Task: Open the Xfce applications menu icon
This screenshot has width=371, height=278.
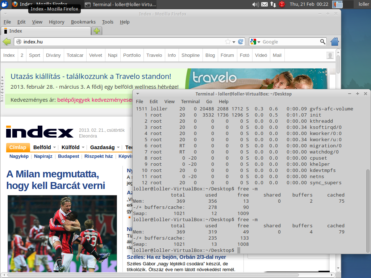Action: 4,4
